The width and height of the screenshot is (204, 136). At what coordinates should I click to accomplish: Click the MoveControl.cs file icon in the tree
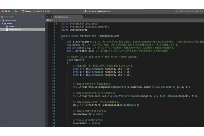click(x=7, y=30)
